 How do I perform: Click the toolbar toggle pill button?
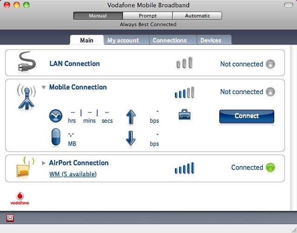point(289,5)
